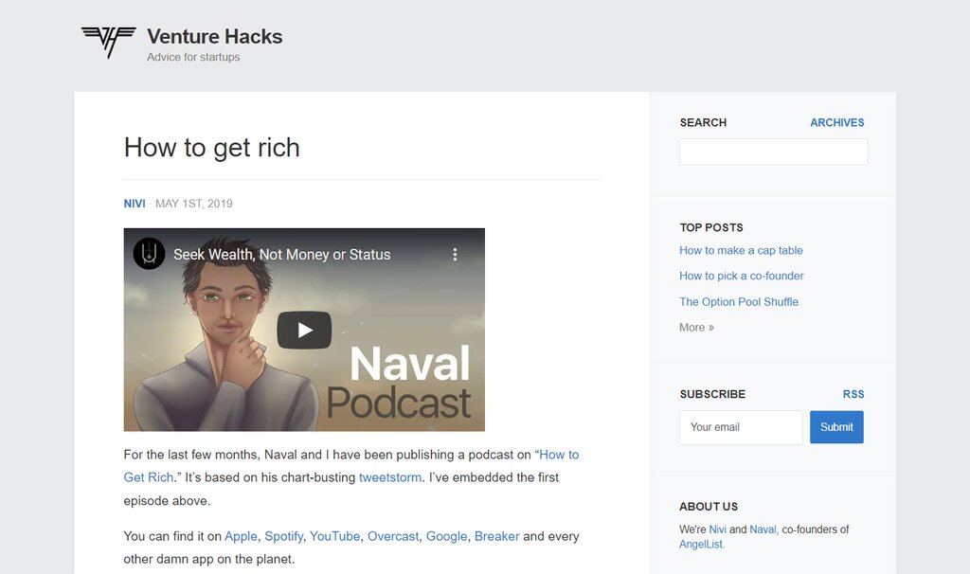This screenshot has width=970, height=574.
Task: Open 'How to make a cap table' post
Action: [x=741, y=250]
